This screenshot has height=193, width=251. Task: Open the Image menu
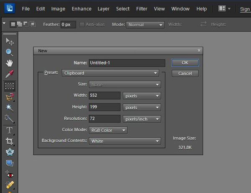tap(58, 9)
